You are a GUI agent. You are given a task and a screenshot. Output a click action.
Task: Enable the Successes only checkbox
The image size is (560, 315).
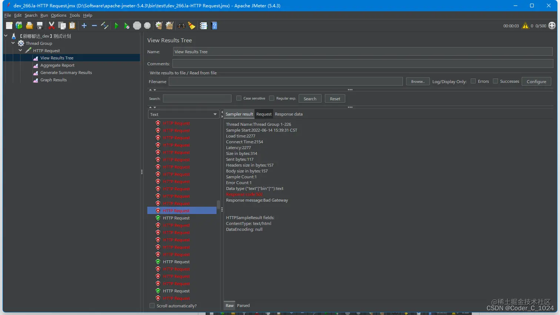495,81
